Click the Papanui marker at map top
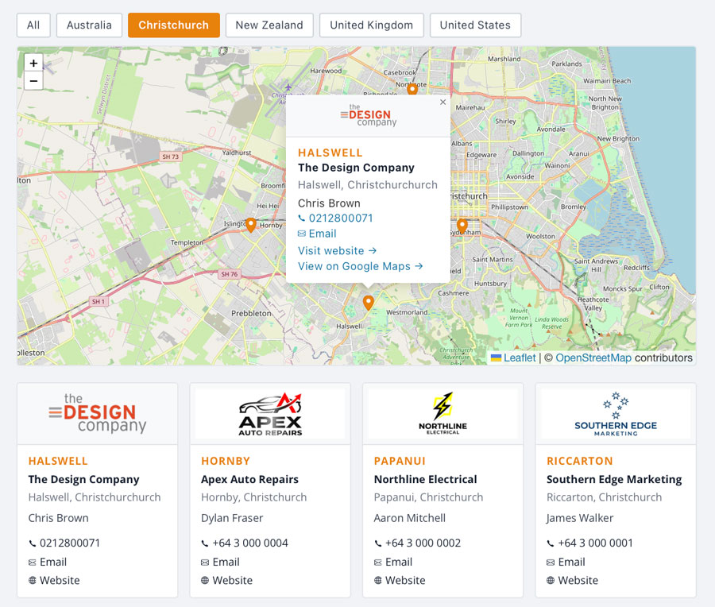Image resolution: width=715 pixels, height=607 pixels. (x=412, y=89)
